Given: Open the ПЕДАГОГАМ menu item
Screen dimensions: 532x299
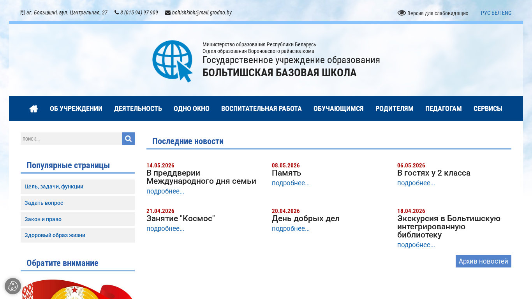Looking at the screenshot, I should tap(444, 109).
